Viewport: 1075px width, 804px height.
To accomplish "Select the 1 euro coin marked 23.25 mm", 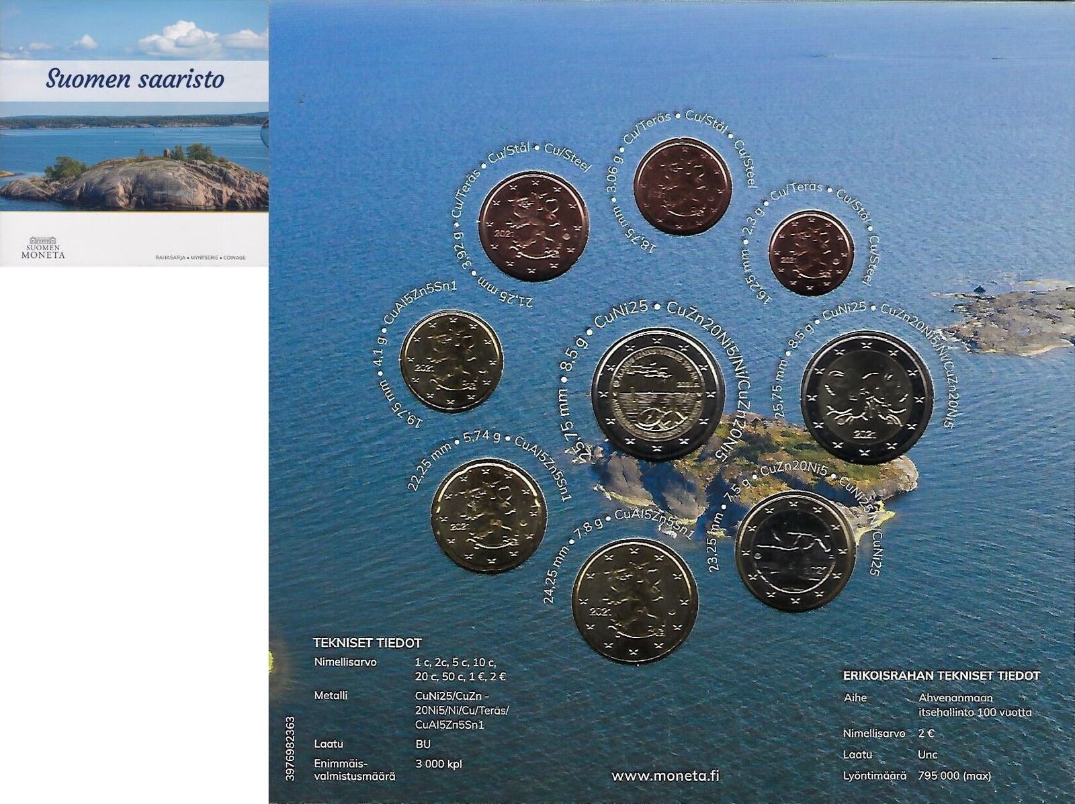I will (x=795, y=551).
